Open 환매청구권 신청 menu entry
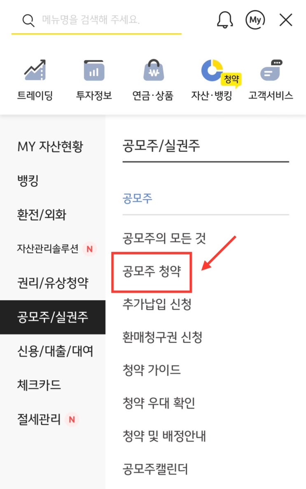 (162, 337)
